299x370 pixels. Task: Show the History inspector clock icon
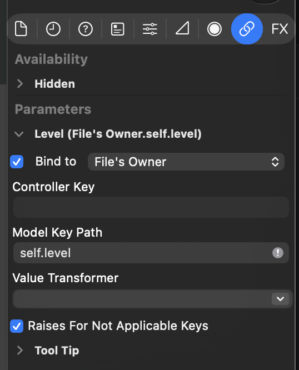(x=53, y=29)
